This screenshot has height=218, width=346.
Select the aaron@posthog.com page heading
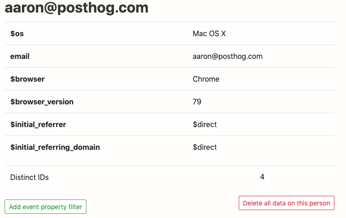coord(77,8)
